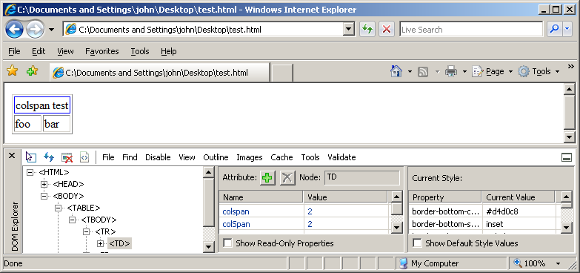Screen dimensions: 580x273
Task: Collapse the TR tree node
Action: [86, 231]
